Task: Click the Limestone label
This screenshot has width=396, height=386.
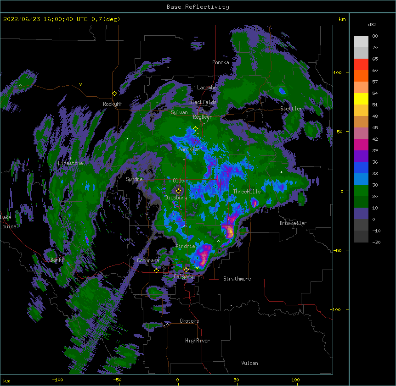Action: [70, 163]
